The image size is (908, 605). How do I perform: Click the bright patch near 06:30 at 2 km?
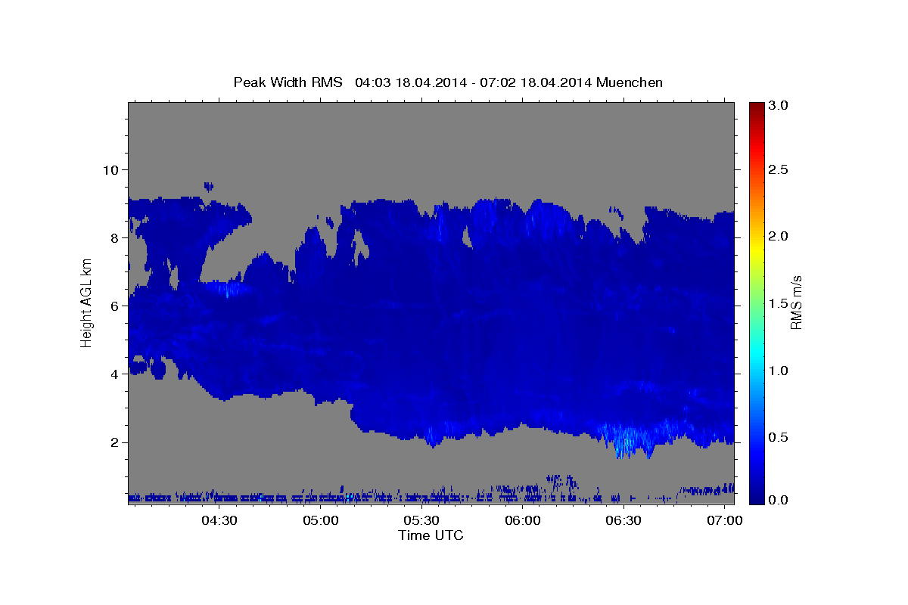pyautogui.click(x=628, y=439)
